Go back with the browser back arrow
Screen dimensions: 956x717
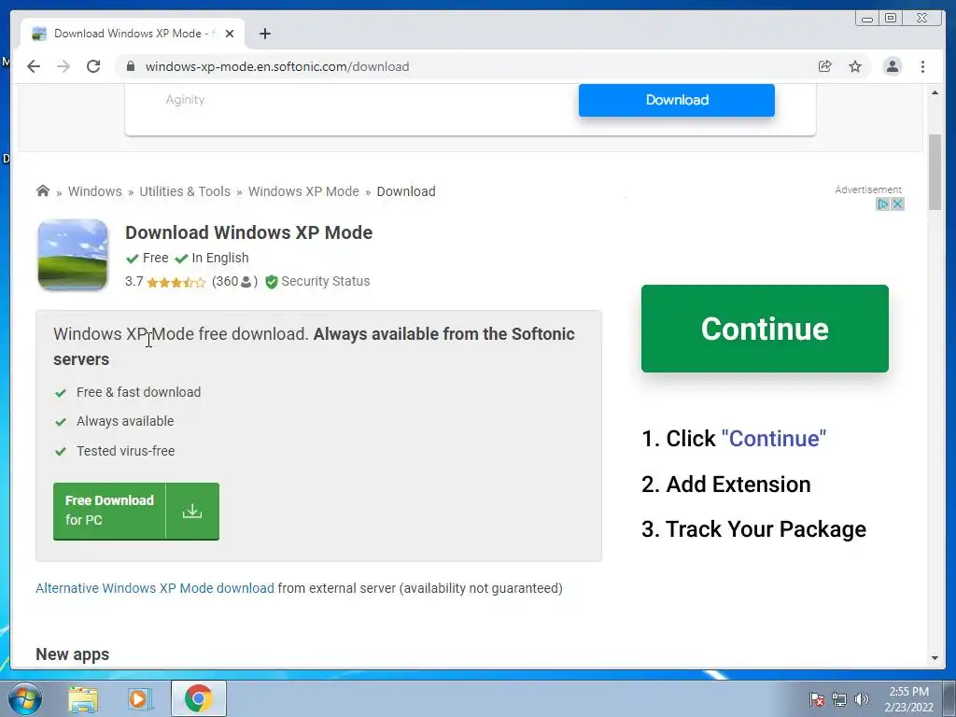[x=34, y=66]
